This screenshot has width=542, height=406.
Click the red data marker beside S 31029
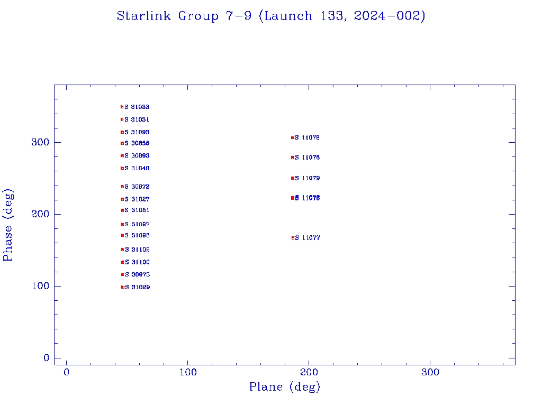(x=123, y=287)
